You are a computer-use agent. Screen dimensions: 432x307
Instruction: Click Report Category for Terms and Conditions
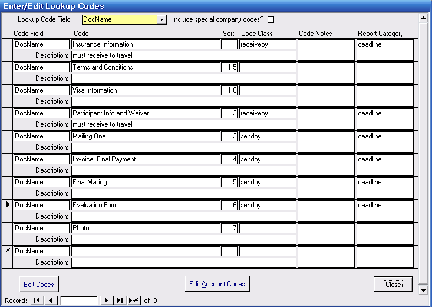tap(385, 73)
